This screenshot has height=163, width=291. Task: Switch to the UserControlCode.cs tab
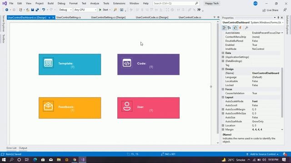(x=190, y=17)
